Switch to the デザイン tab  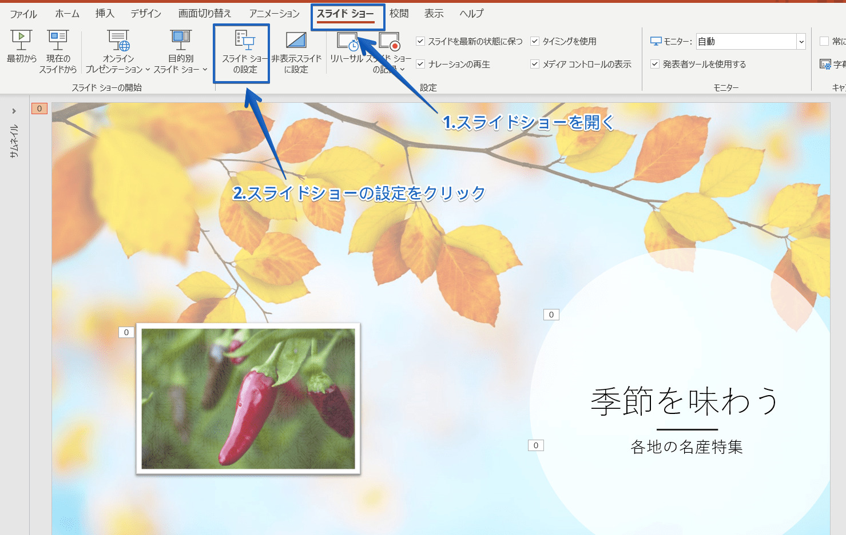(x=146, y=13)
